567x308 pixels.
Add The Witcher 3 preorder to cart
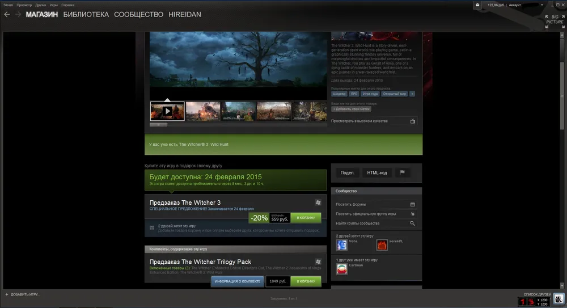tap(306, 218)
